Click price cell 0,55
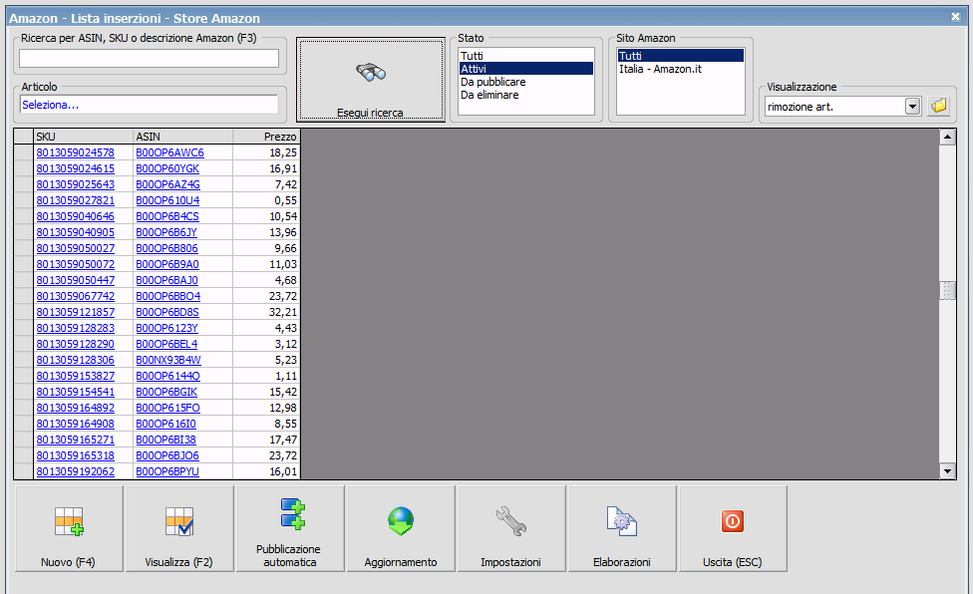973x594 pixels. coord(267,201)
